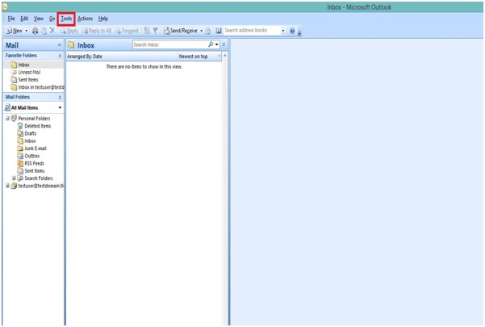Click the Print icon in toolbar

pos(36,31)
